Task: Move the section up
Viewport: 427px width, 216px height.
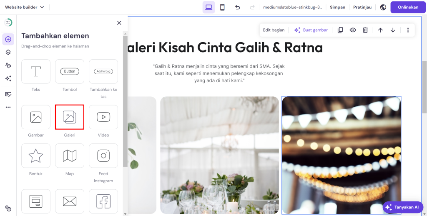Action: [380, 30]
